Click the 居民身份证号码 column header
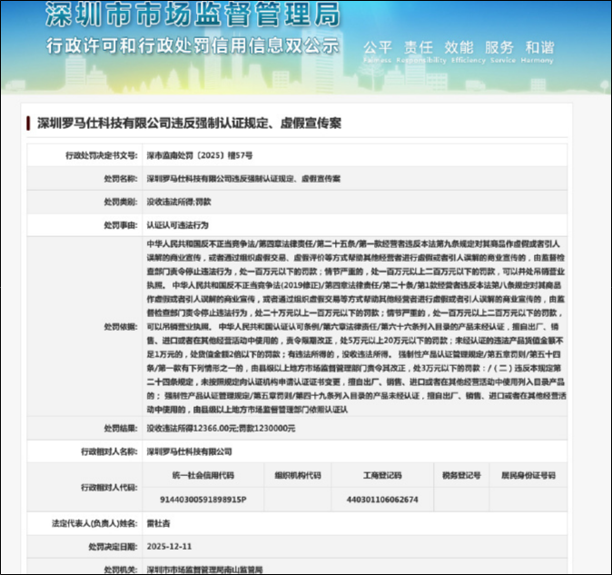Image resolution: width=612 pixels, height=575 pixels. coord(528,475)
